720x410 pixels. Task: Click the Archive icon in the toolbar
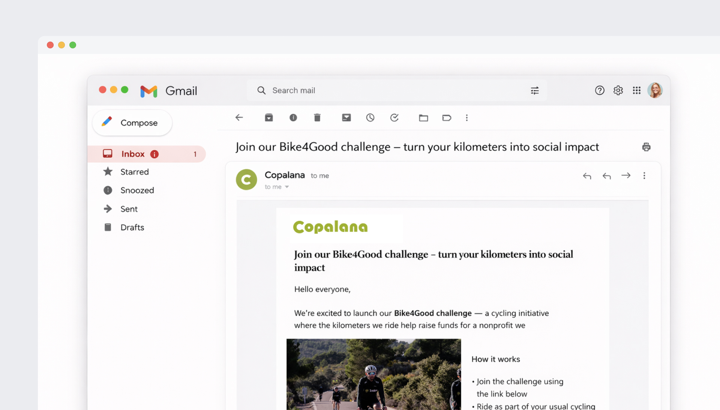[x=268, y=118]
